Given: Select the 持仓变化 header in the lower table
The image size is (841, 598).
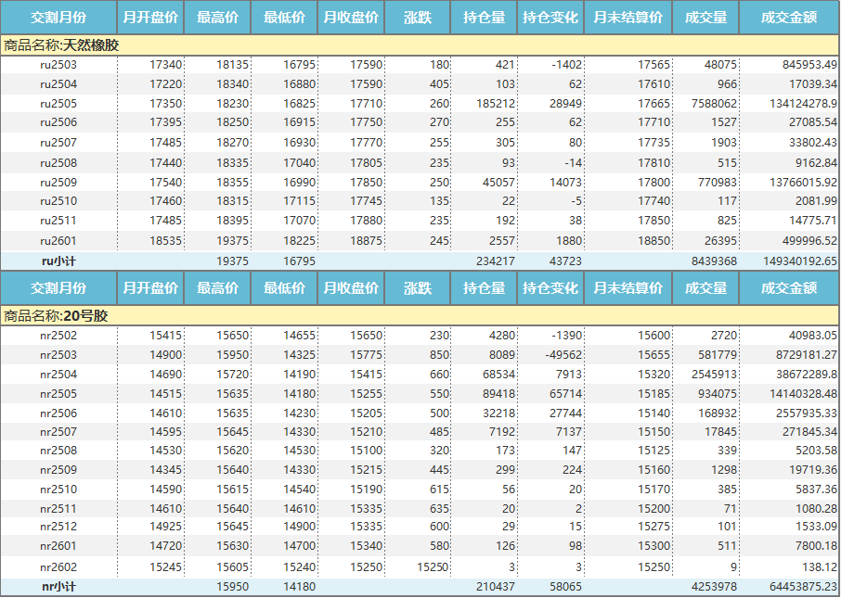Looking at the screenshot, I should click(550, 288).
